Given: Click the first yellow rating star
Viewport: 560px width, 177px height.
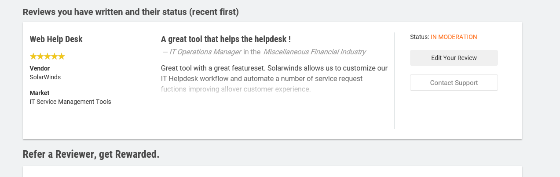Looking at the screenshot, I should pos(33,57).
